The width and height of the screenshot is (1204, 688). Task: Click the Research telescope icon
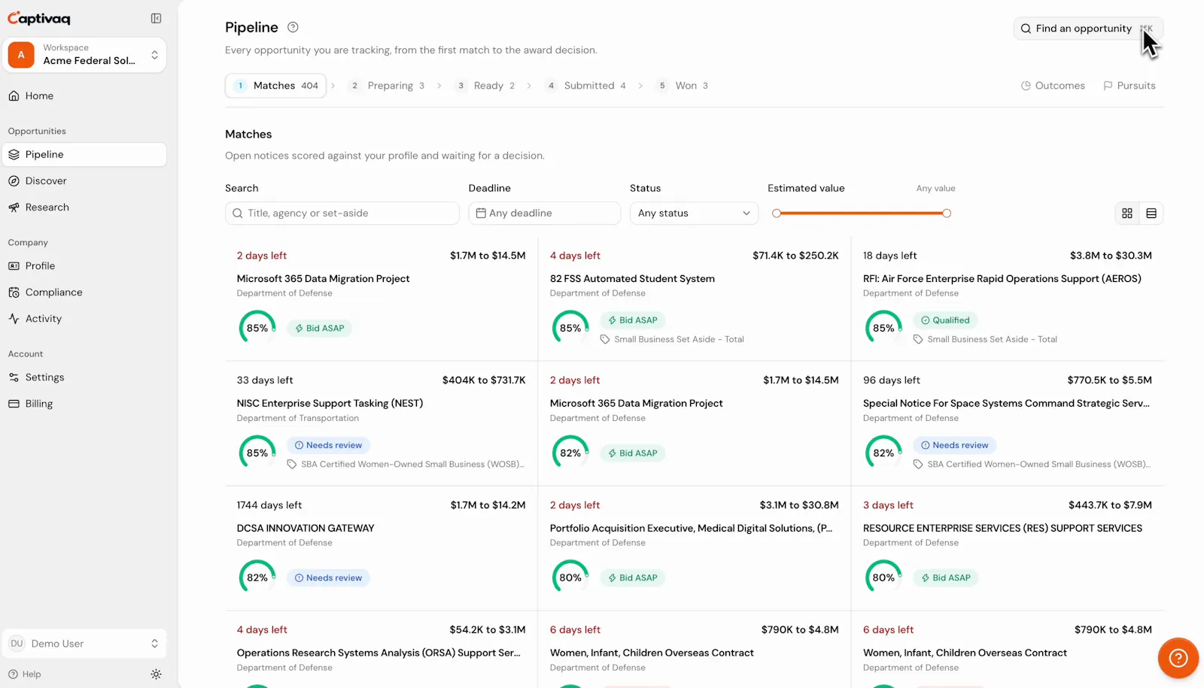[x=14, y=208]
